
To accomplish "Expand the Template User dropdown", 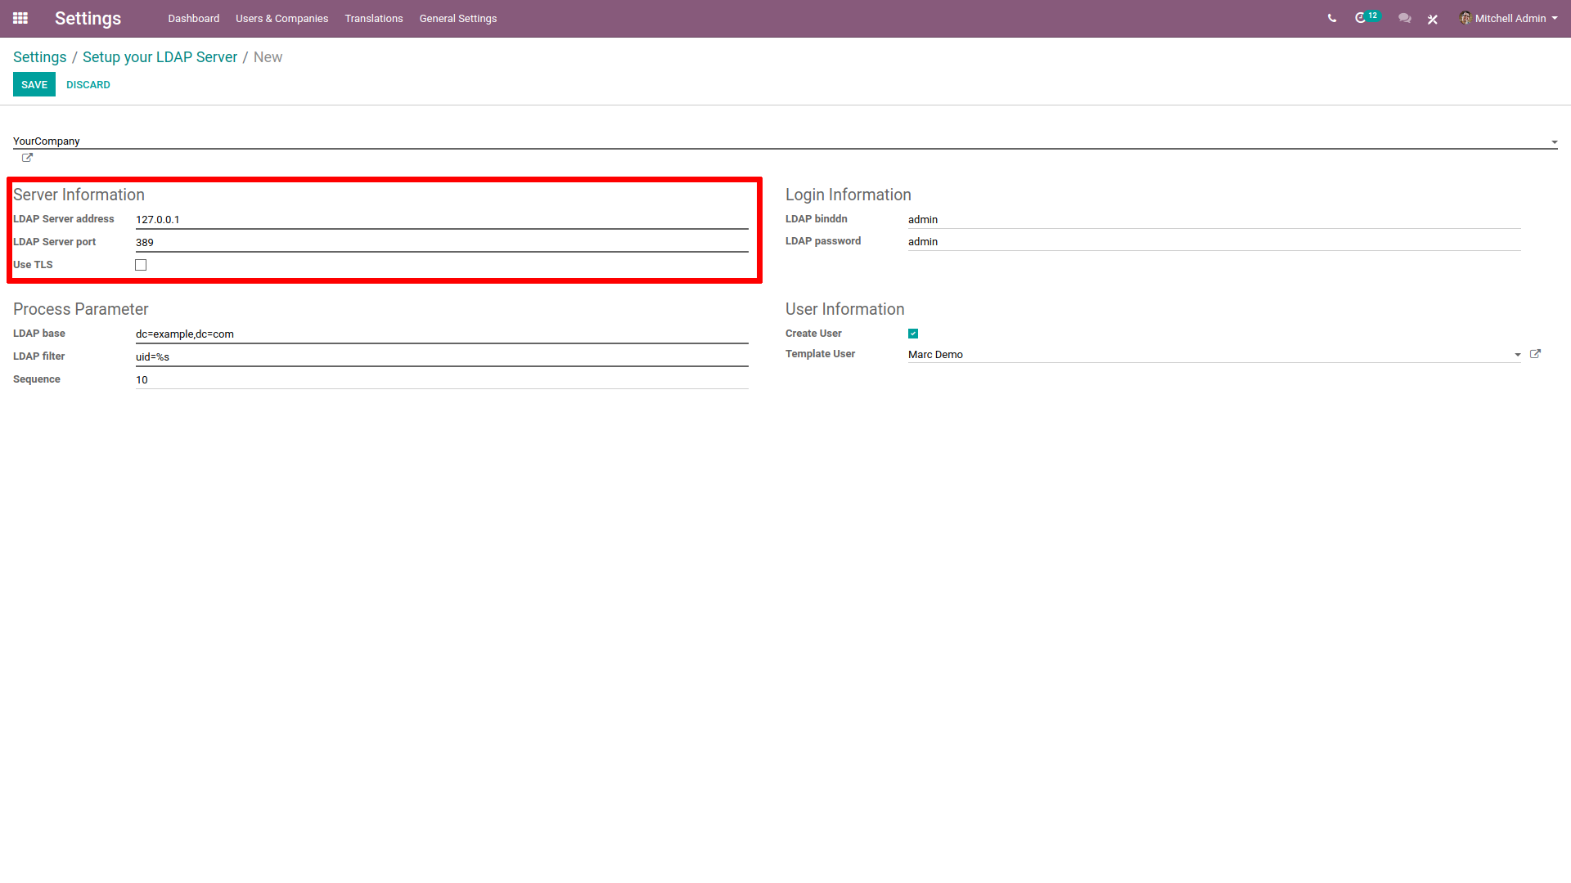I will (1517, 354).
